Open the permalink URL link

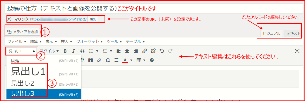[x=58, y=19]
